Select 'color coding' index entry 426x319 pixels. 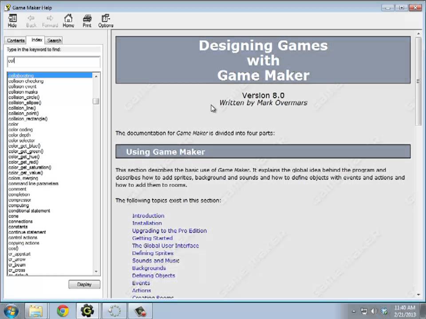coord(20,130)
